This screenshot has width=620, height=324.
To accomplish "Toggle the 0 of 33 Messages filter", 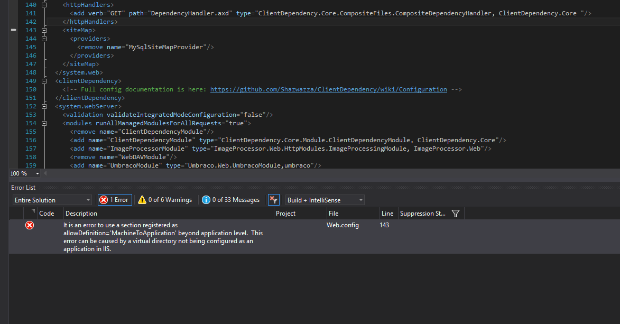I will click(231, 200).
